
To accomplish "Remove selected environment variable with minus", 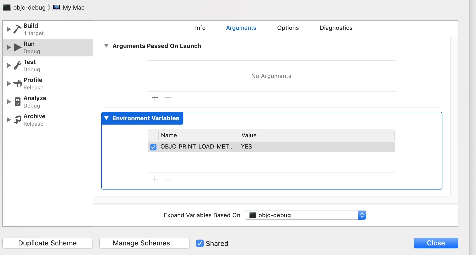I will 168,179.
